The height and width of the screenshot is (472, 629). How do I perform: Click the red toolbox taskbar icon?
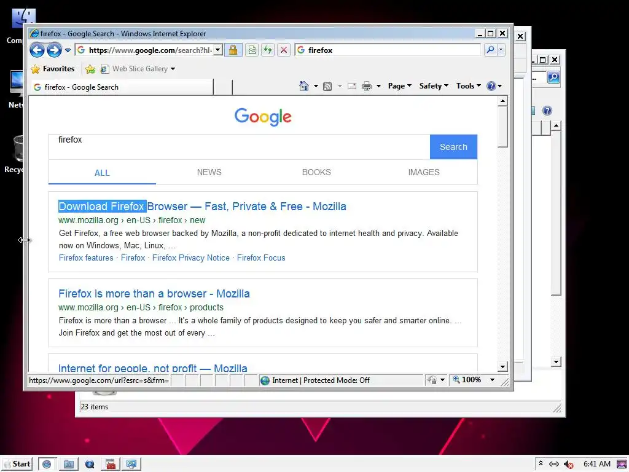(111, 464)
